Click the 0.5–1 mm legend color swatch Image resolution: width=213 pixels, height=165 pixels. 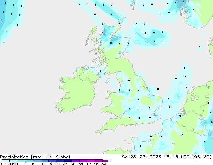13,161
